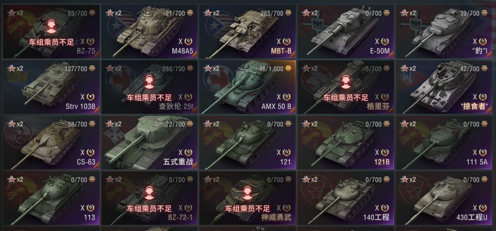Screen dimensions: 496x231
Task: Click the crew shortage icon on 查狄伦 25t
Action: point(149,83)
